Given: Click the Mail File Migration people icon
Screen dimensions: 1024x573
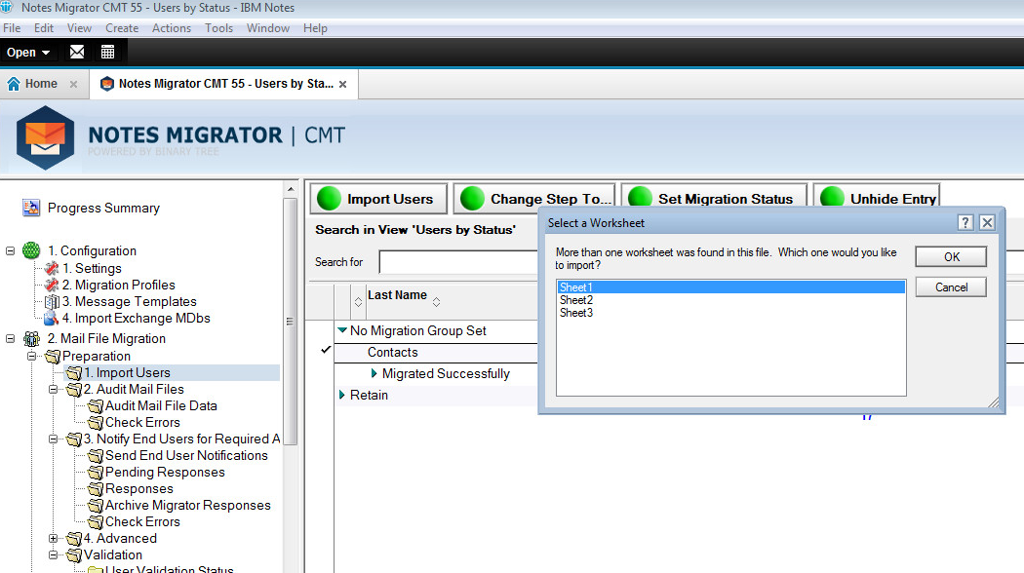Looking at the screenshot, I should pos(31,339).
